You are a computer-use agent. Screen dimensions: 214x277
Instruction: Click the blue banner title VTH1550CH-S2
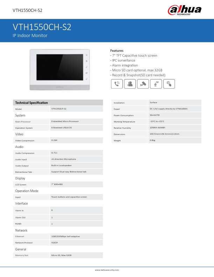pos(42,27)
